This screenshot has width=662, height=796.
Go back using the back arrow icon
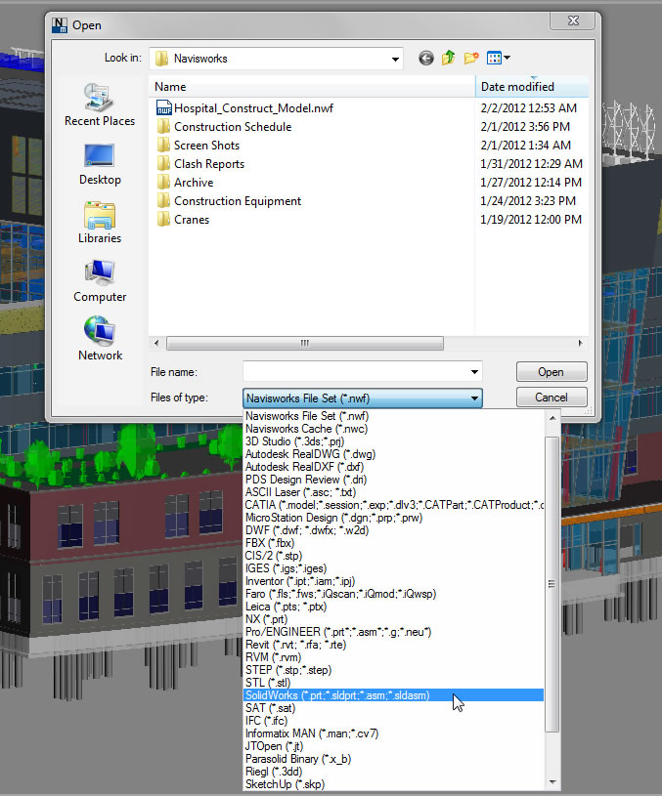coord(426,59)
